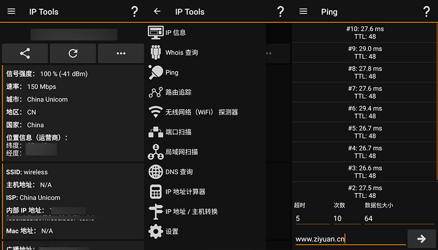
Task: Click the 超时 timeout field
Action: coord(311,218)
